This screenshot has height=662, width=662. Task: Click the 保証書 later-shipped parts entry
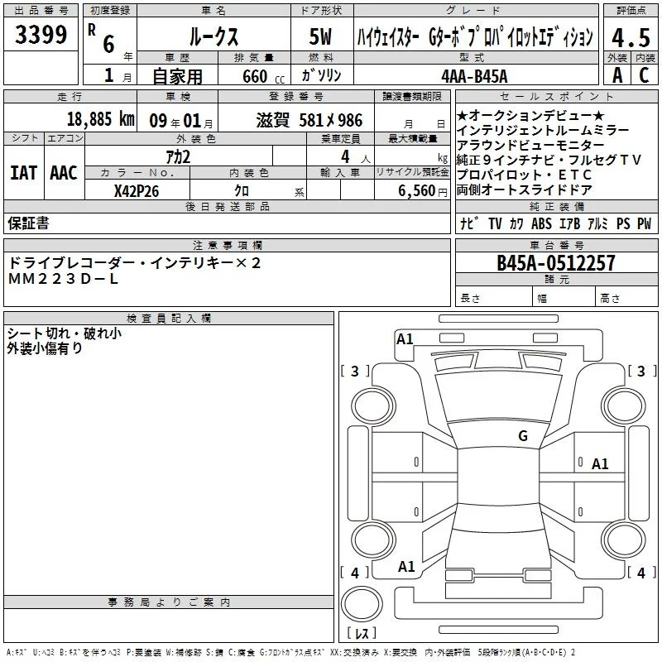pos(28,223)
